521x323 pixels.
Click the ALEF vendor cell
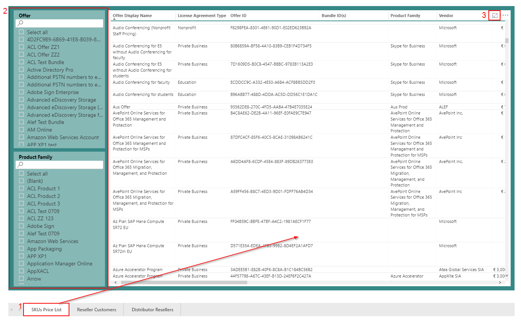[x=444, y=107]
